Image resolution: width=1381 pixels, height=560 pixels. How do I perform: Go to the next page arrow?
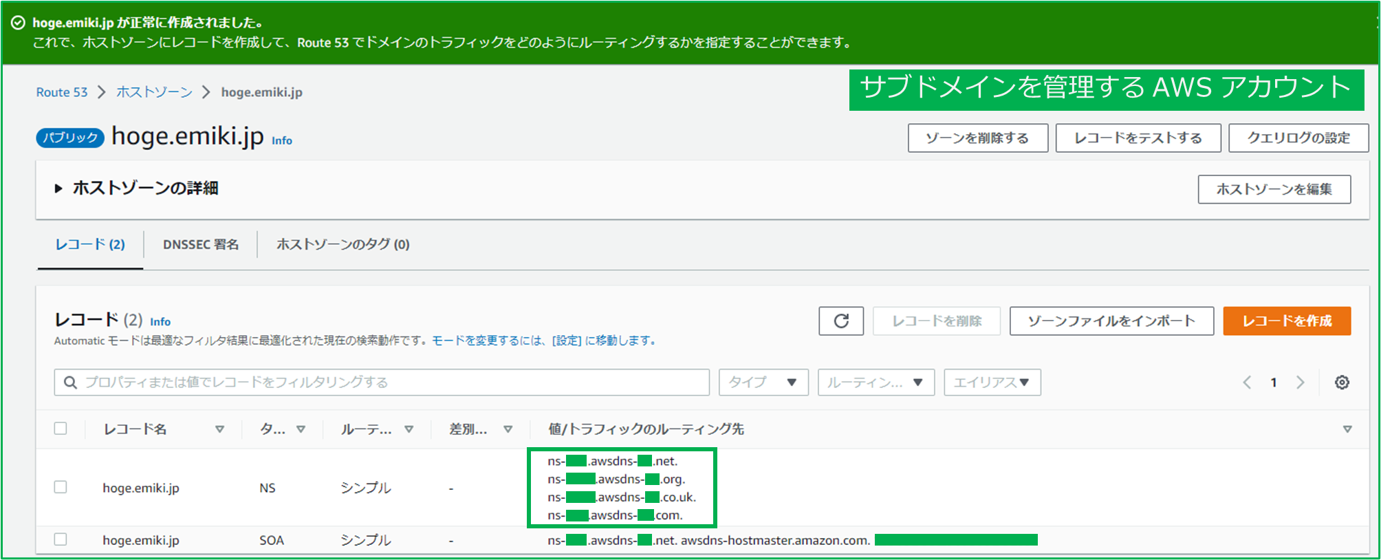(x=1300, y=383)
